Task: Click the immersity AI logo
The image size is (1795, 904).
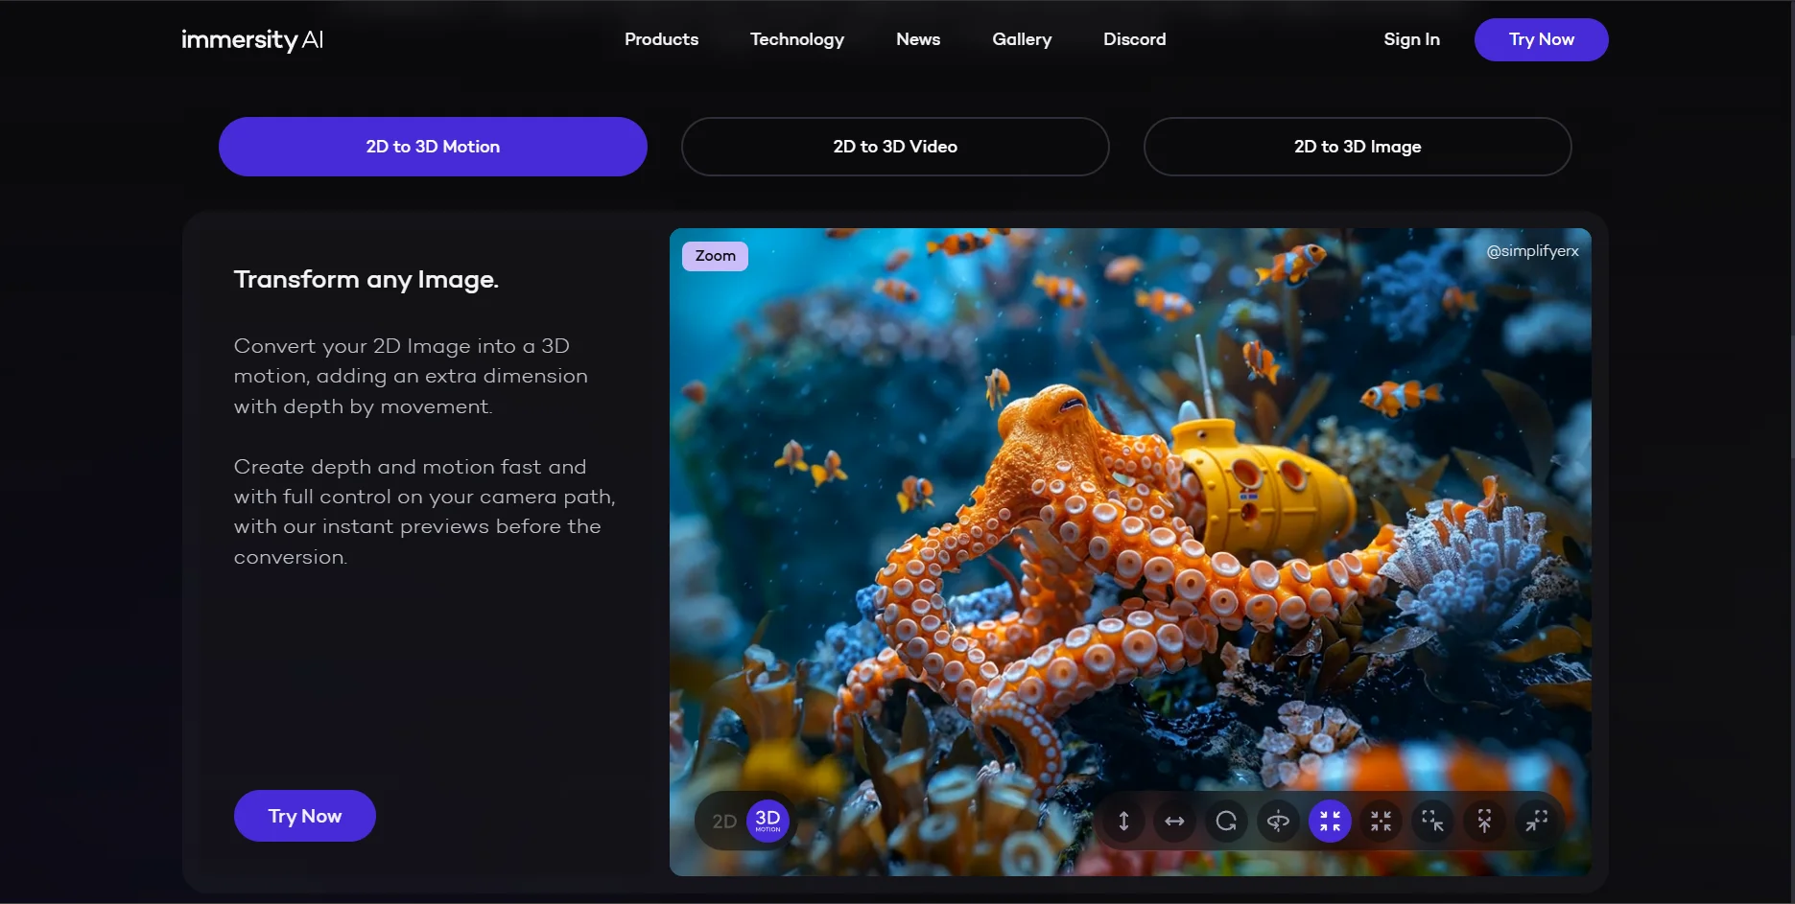Action: tap(252, 39)
